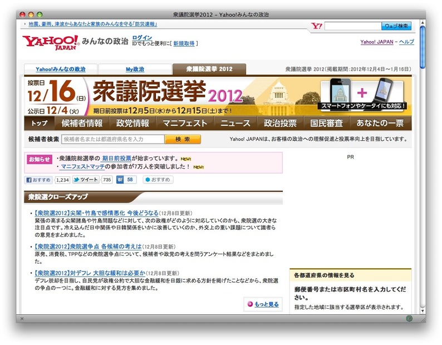Viewport: 442px width, 345px height.
Task: Open the My政治 tab
Action: [135, 69]
